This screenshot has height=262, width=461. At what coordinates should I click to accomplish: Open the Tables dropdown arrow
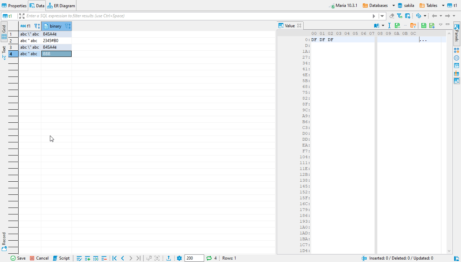tap(443, 6)
